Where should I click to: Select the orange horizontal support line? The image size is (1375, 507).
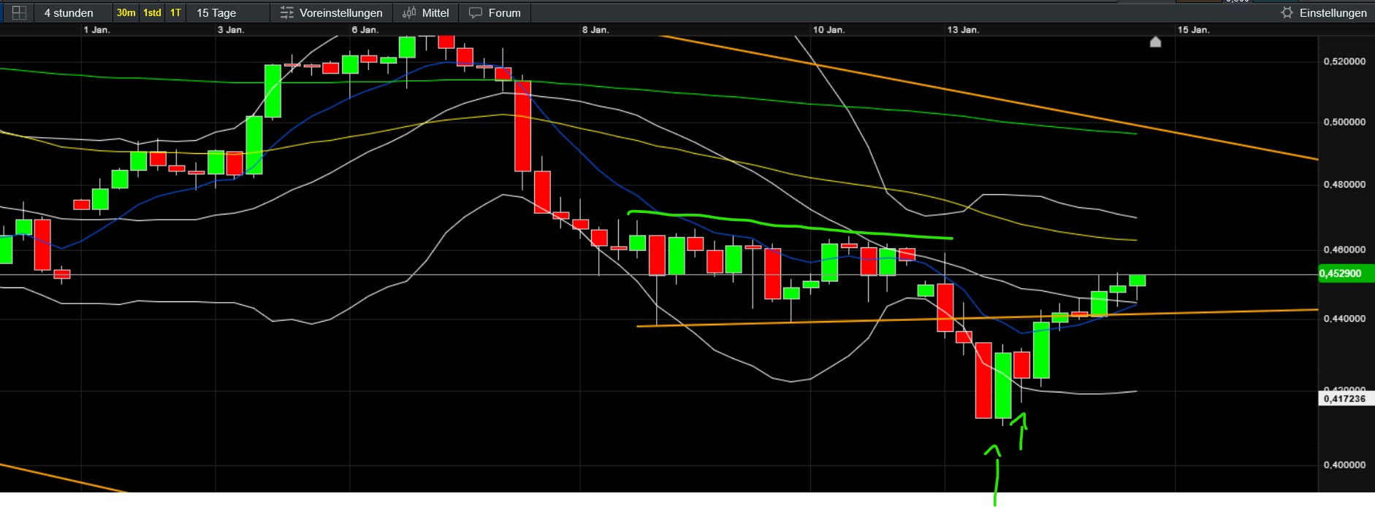coord(978,318)
